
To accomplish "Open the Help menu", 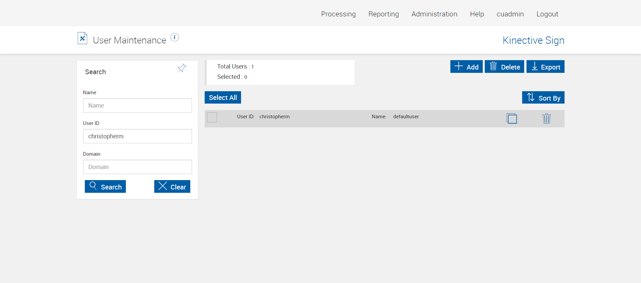I will [477, 14].
